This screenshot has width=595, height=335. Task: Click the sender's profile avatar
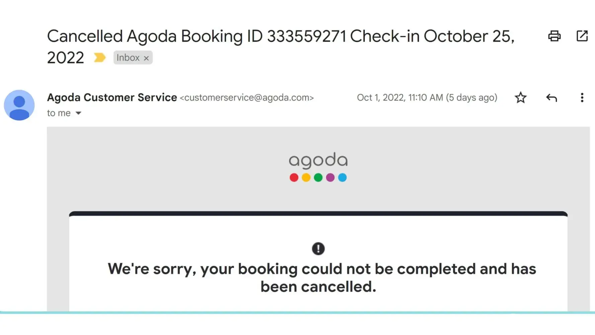[19, 105]
